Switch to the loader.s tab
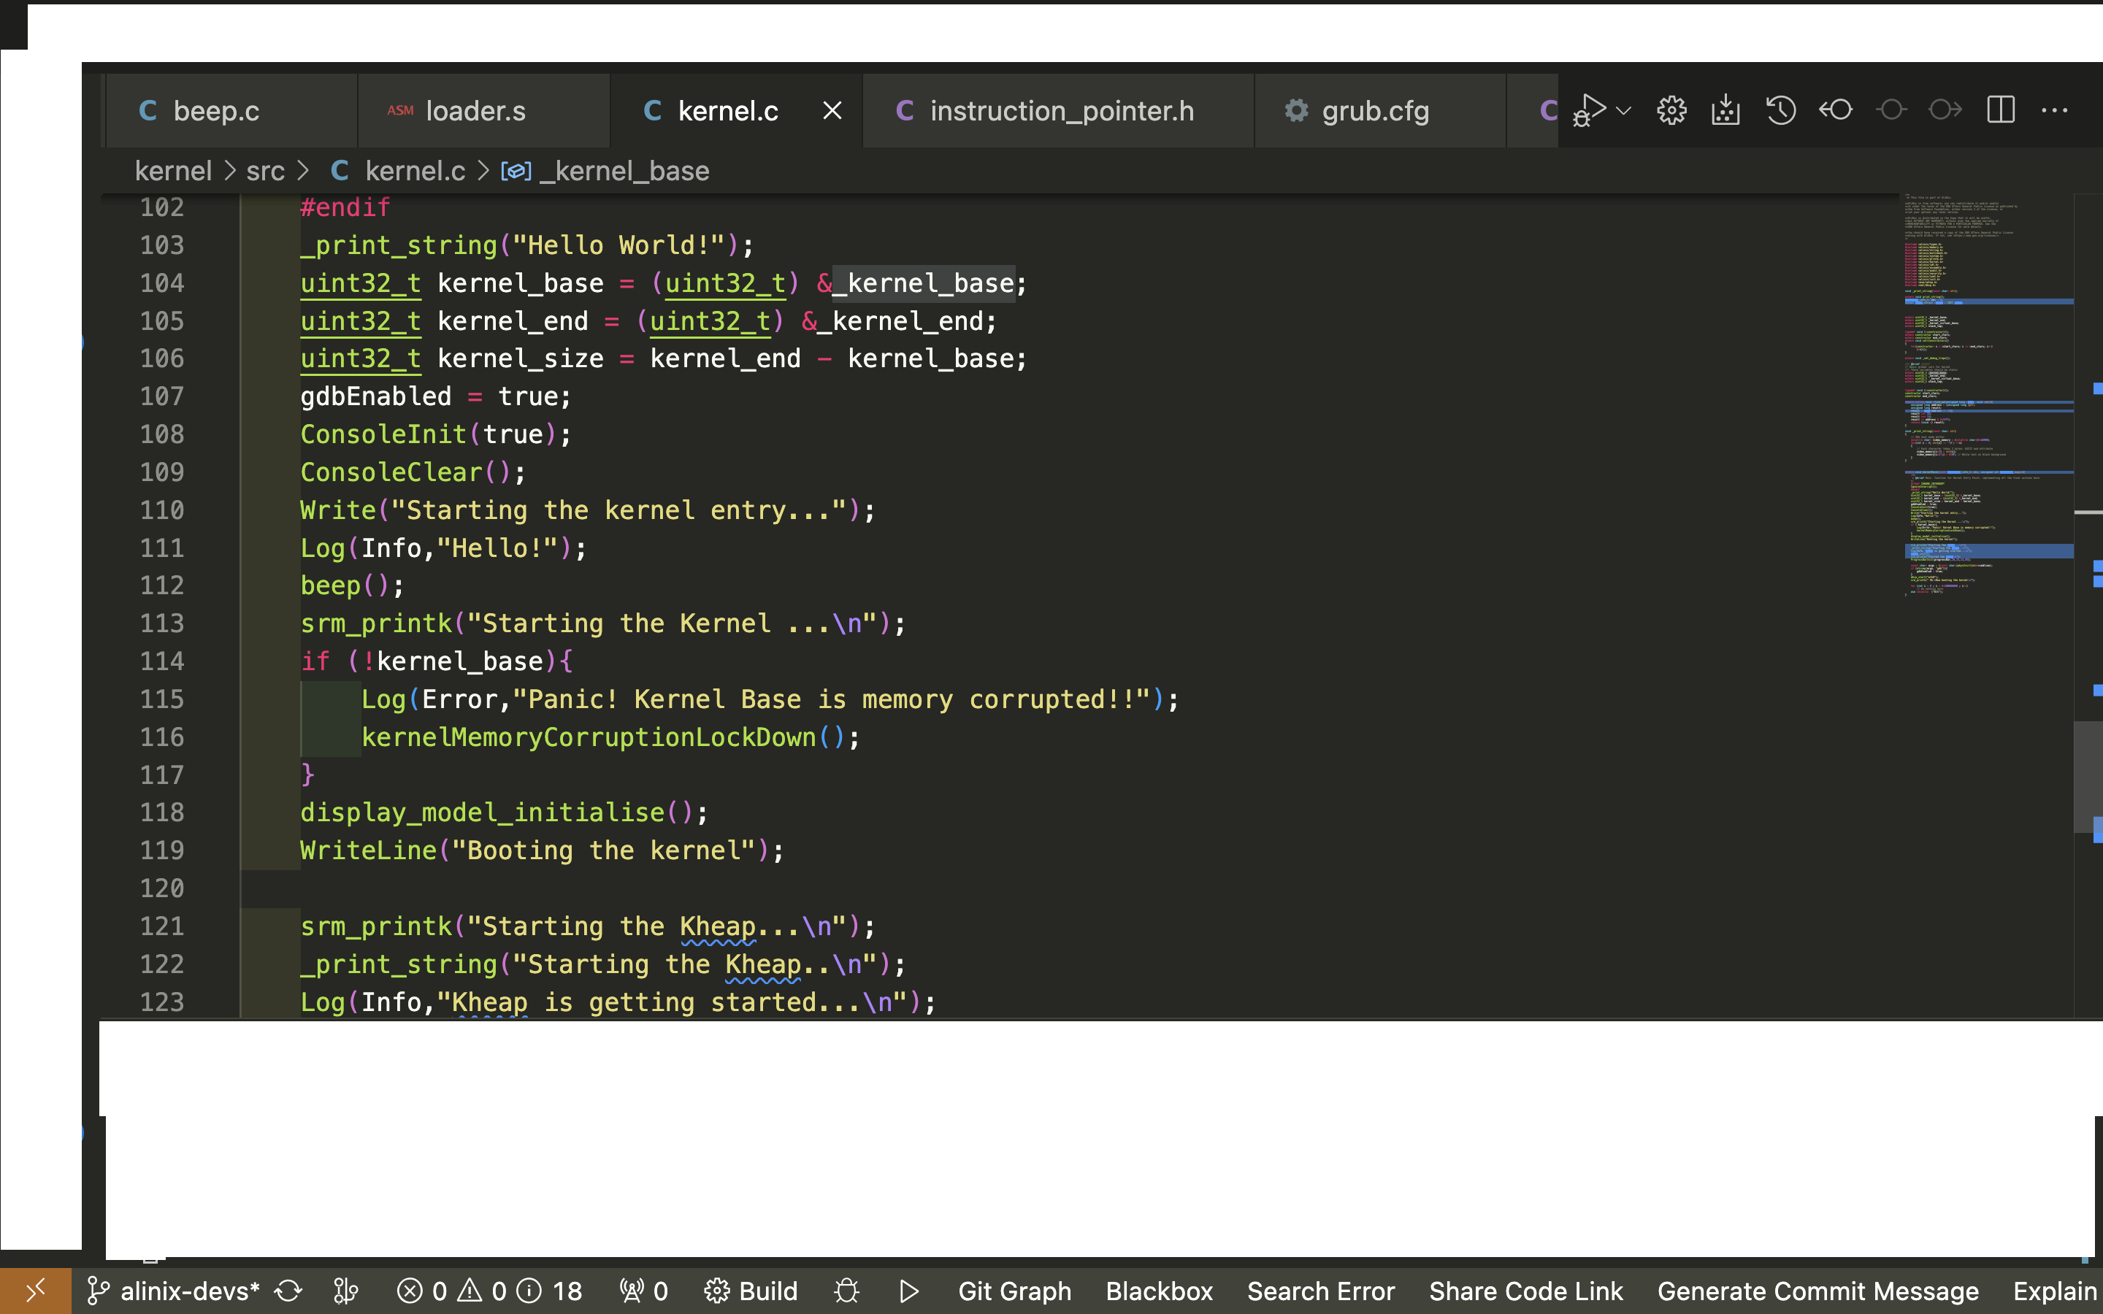 click(x=483, y=110)
